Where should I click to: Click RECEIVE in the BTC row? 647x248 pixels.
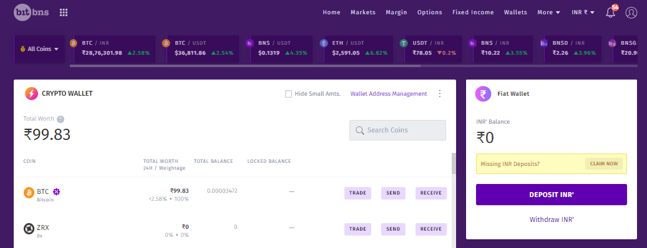tap(431, 193)
